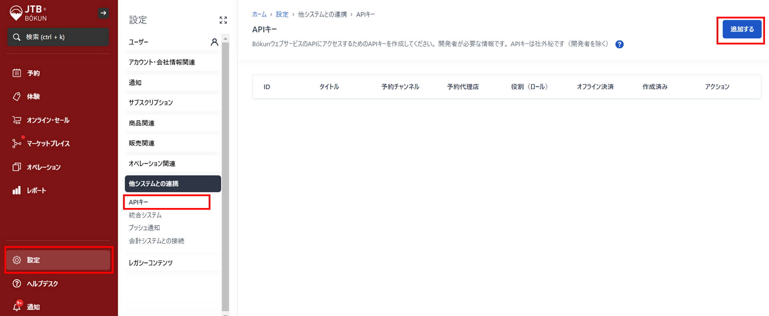Expand アカウント・会社情報関連 section

tap(172, 62)
